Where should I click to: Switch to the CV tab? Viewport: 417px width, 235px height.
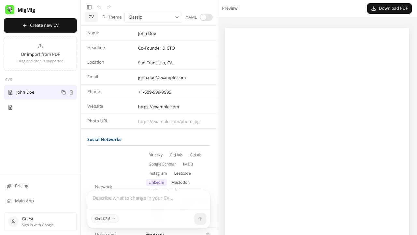pyautogui.click(x=91, y=17)
